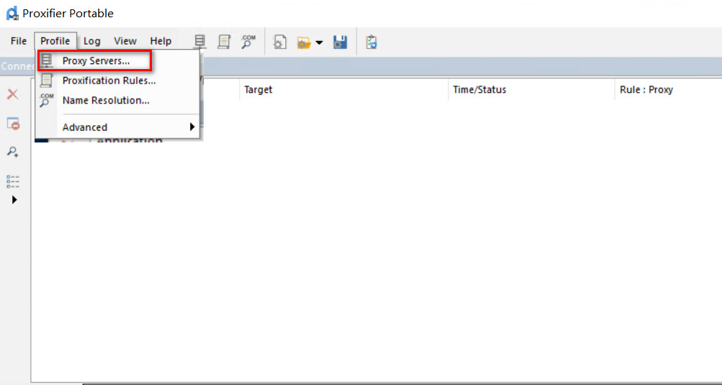This screenshot has width=722, height=385.
Task: Choose Name Resolution in Profile menu
Action: pos(106,100)
